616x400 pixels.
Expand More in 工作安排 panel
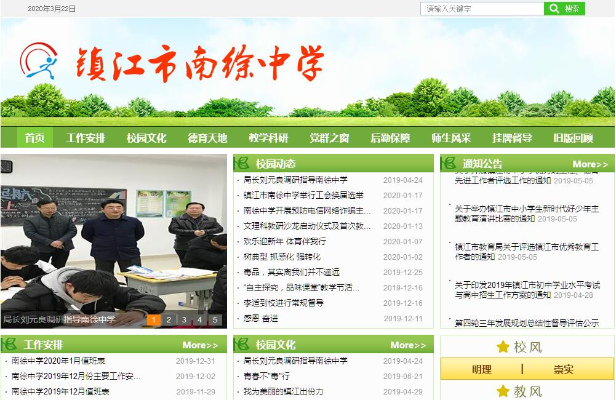coord(200,345)
